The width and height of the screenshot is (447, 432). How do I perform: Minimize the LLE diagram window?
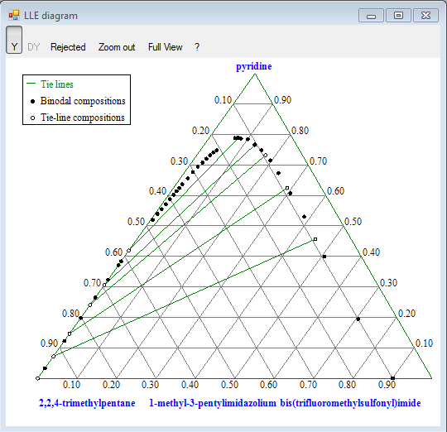(x=371, y=16)
